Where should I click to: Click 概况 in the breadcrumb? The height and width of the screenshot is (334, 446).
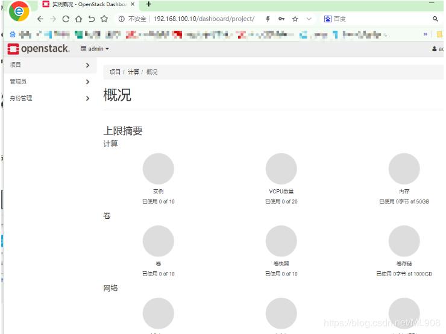coord(152,72)
